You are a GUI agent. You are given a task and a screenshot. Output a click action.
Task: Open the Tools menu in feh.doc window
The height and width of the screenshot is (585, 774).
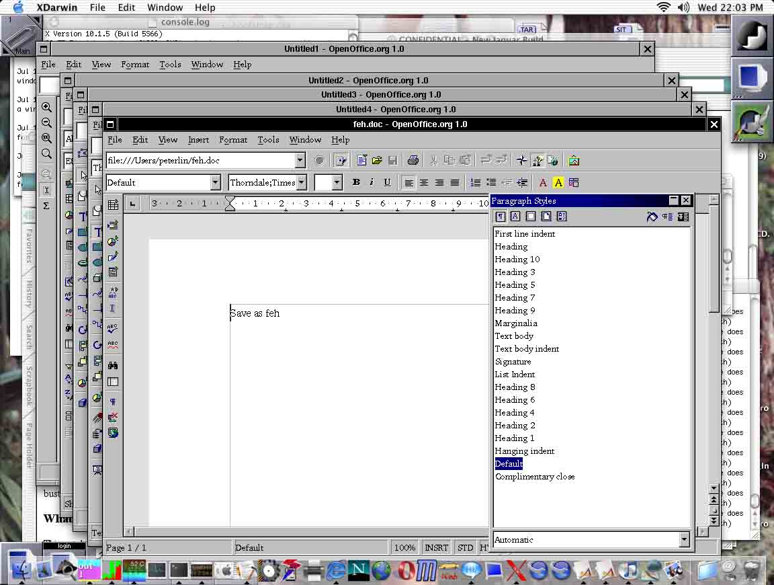(269, 140)
